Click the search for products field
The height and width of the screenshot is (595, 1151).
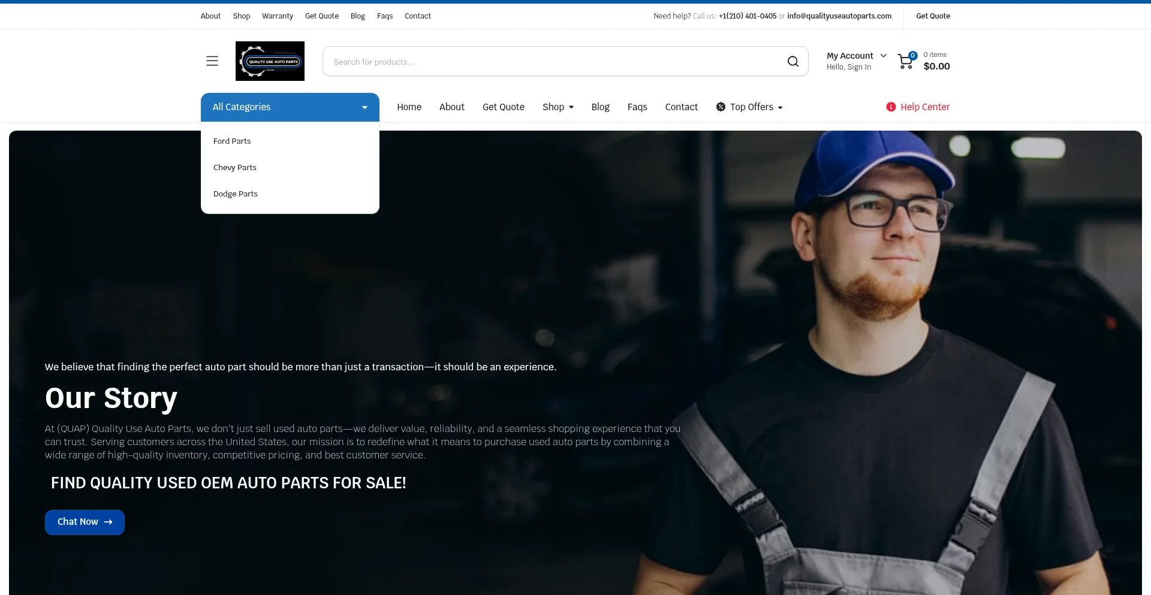tap(552, 62)
